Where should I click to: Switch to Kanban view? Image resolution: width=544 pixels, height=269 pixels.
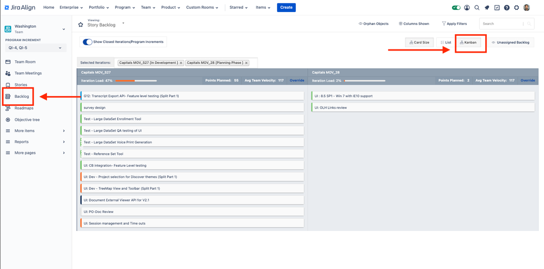(x=468, y=42)
